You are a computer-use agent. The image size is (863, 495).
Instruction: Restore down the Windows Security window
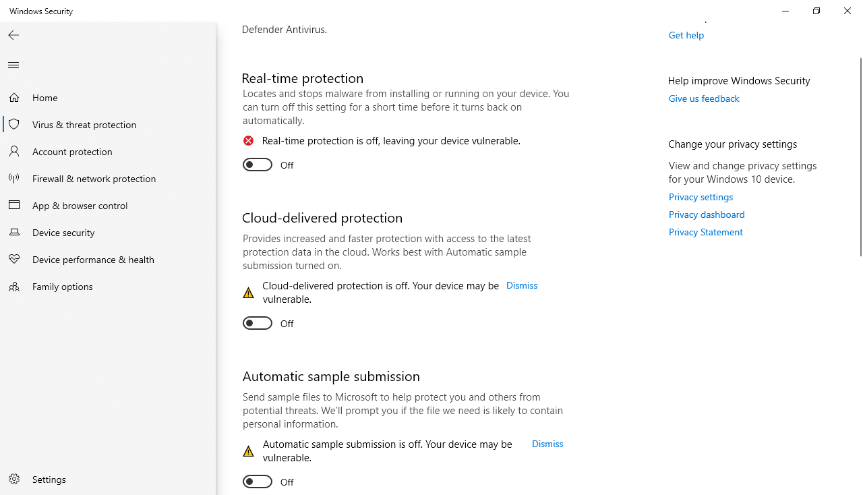[816, 11]
